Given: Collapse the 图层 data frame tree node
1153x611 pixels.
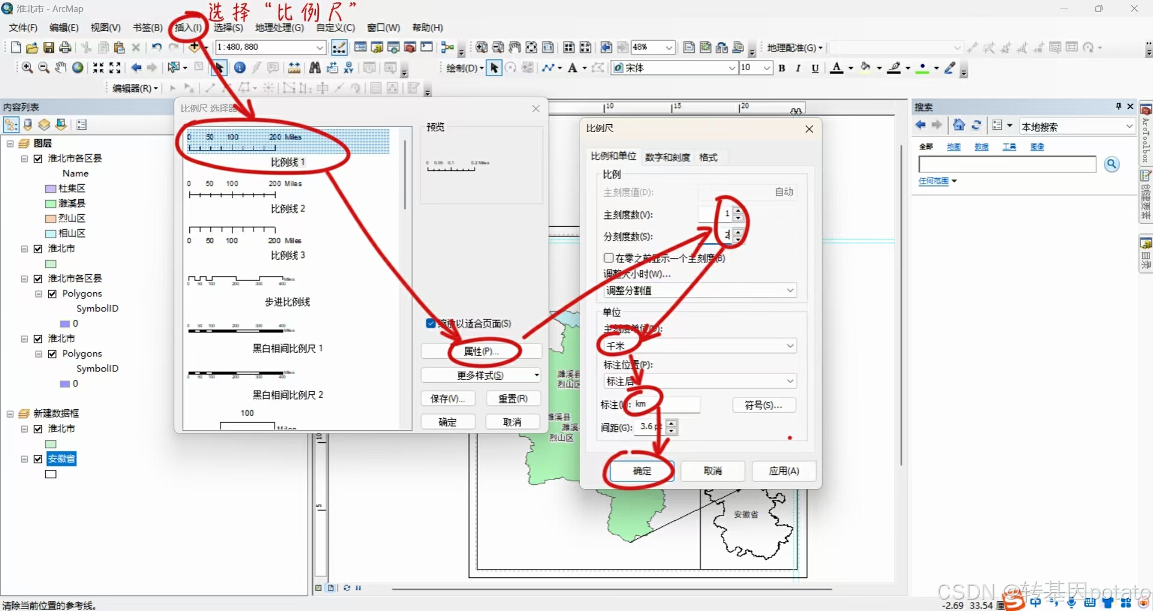Looking at the screenshot, I should click(10, 143).
